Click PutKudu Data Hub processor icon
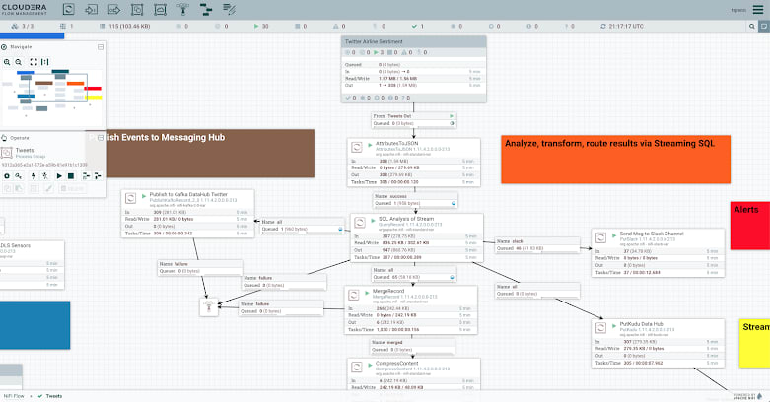The image size is (770, 402). tap(600, 327)
